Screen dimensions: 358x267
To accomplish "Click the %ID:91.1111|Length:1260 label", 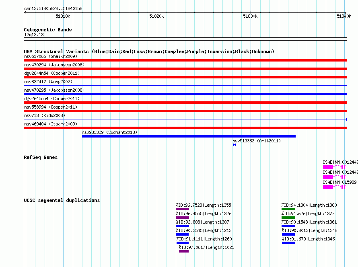I will 204,239.
